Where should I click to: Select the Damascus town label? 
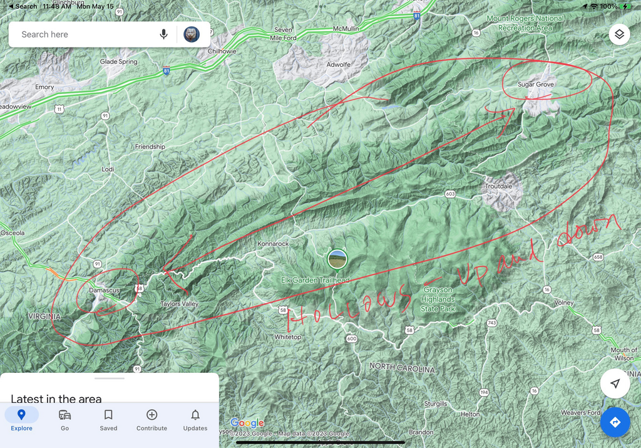[x=104, y=291]
